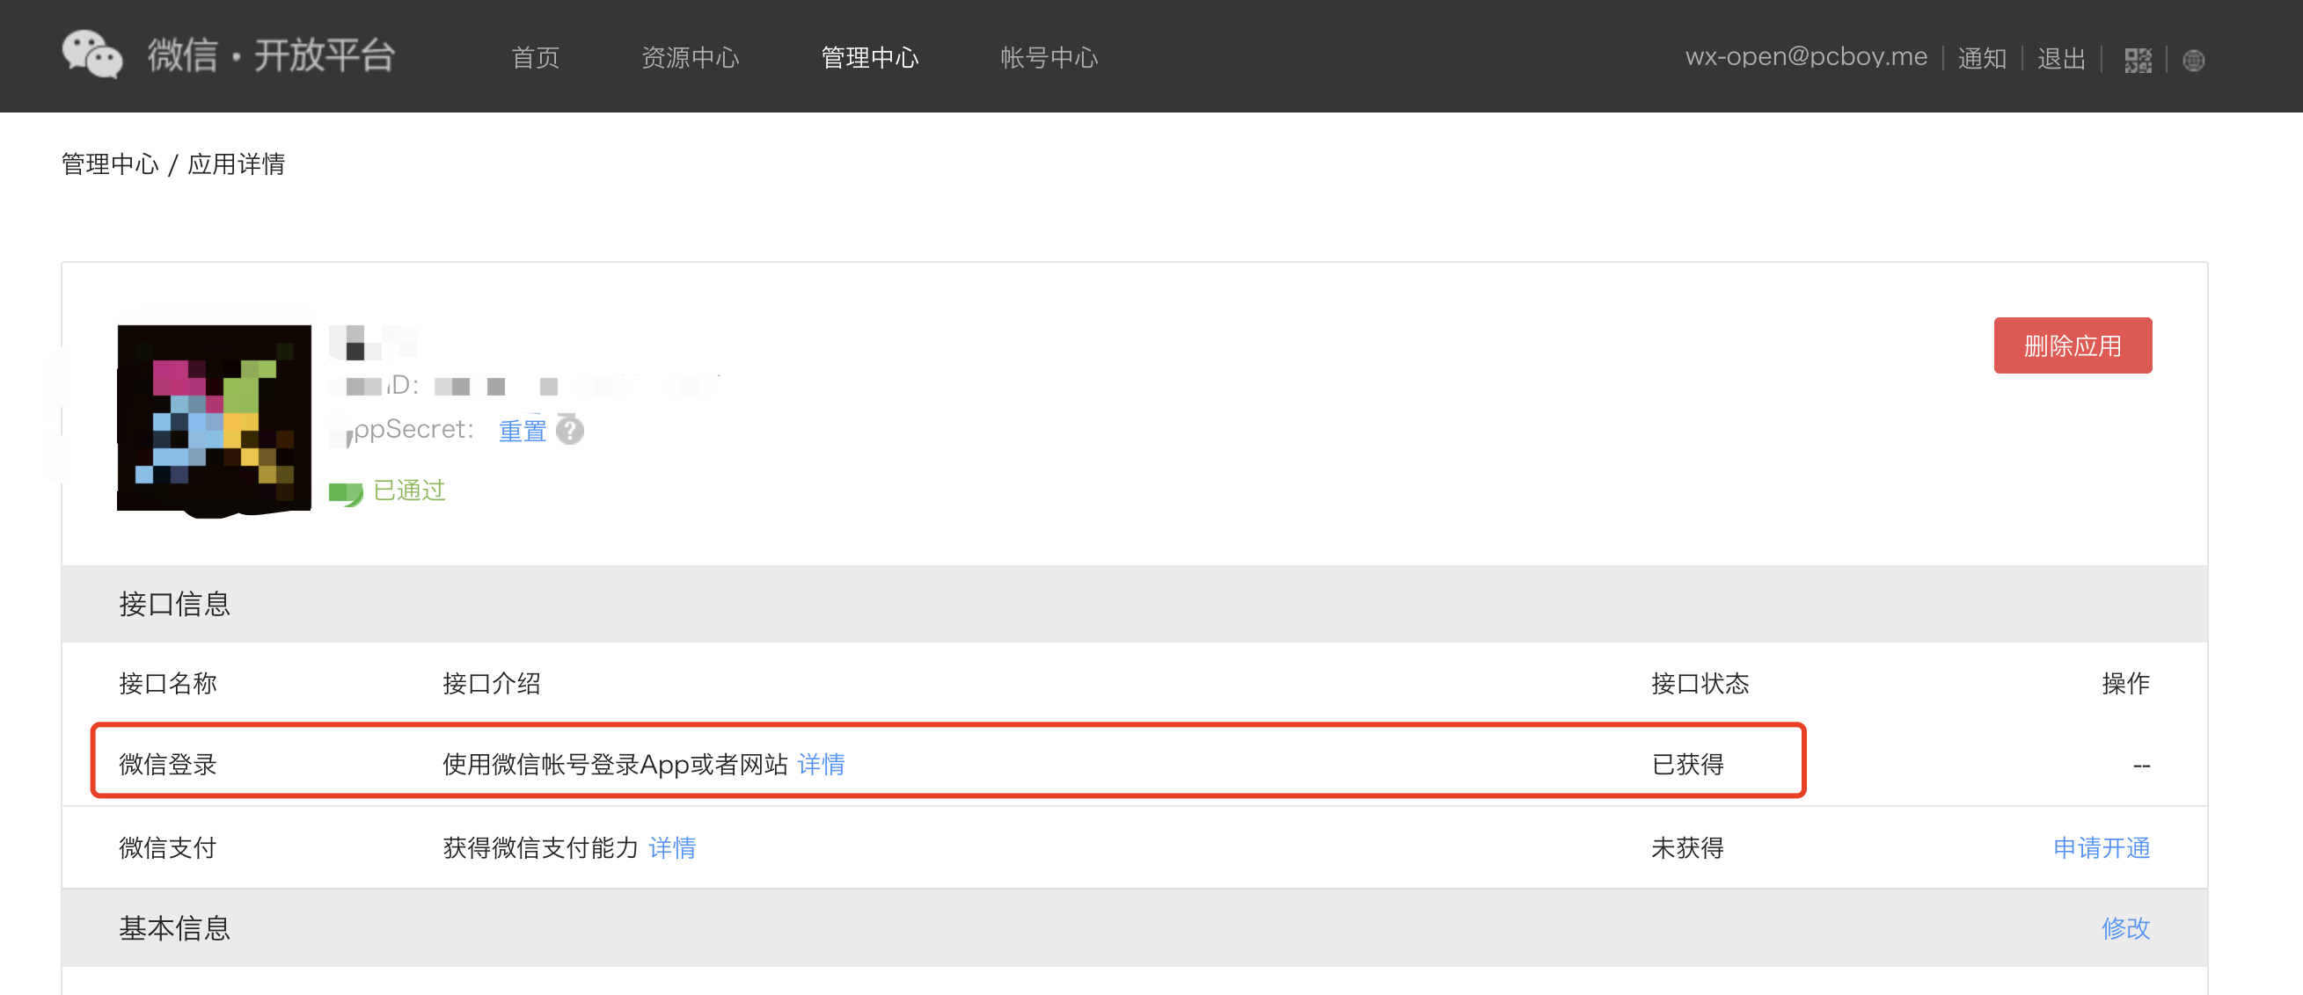Click the 管理中心 breadcrumb link
The height and width of the screenshot is (995, 2303).
pos(110,164)
